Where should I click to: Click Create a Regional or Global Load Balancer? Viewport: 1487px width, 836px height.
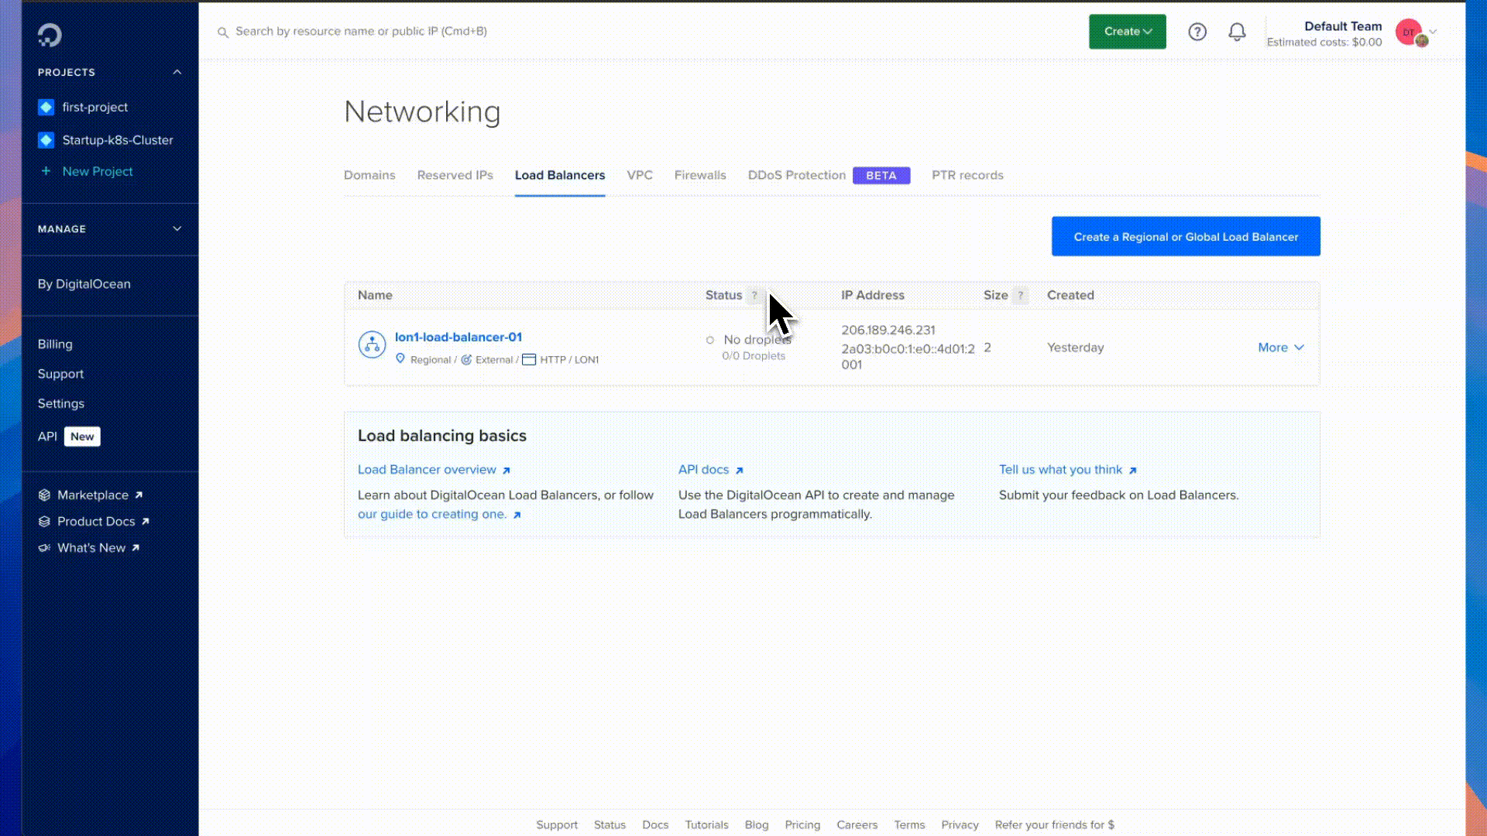1185,236
